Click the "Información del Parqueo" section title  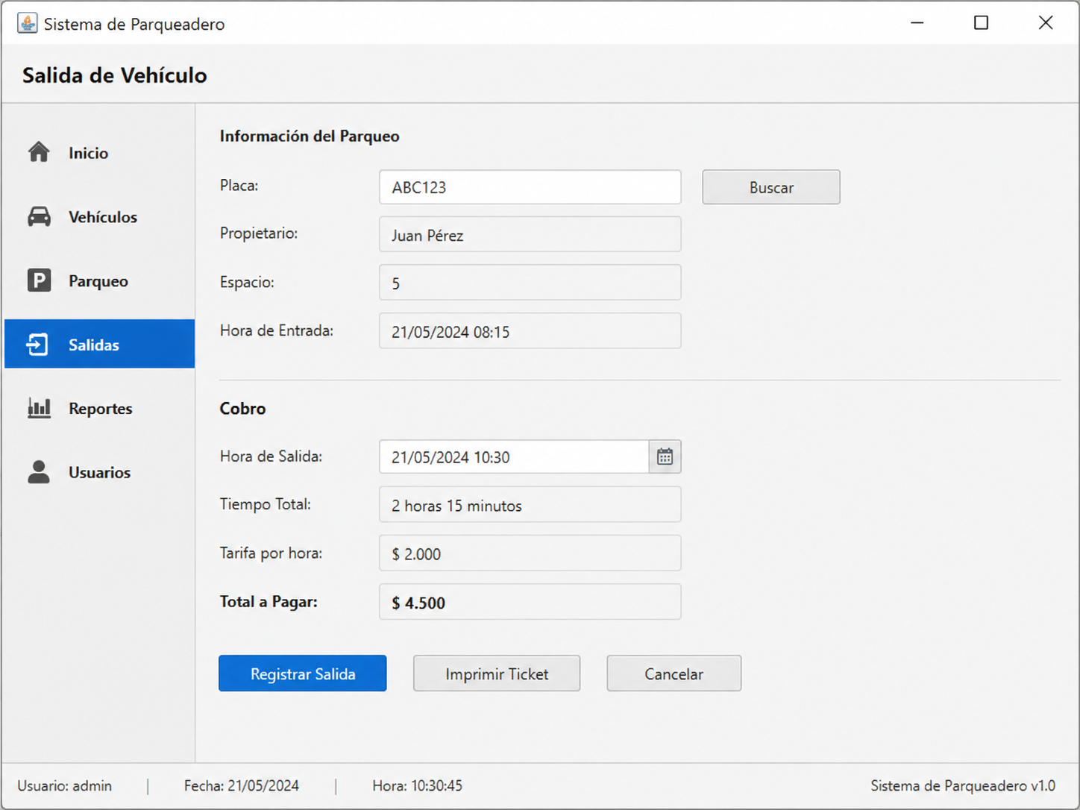pos(310,136)
